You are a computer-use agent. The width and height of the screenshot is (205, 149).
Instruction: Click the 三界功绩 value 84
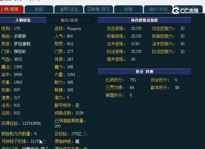point(132,88)
